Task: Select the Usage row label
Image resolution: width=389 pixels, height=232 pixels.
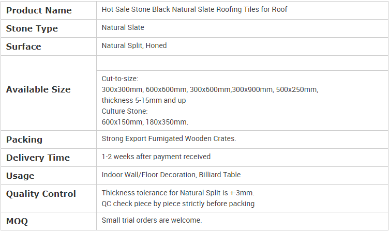Action: tap(20, 176)
